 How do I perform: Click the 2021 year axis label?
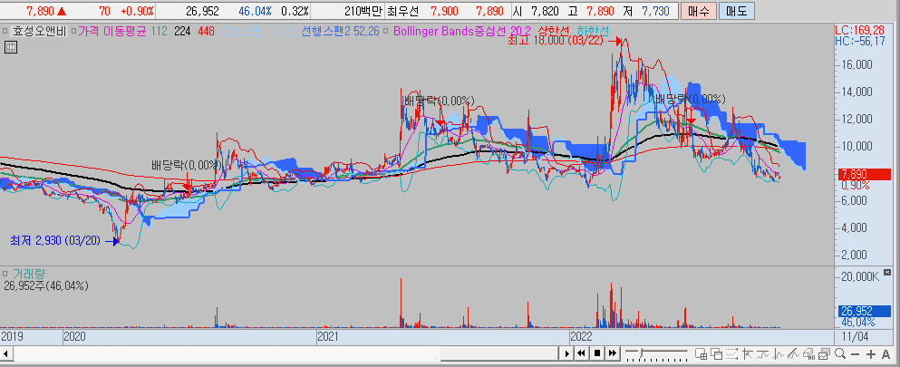click(328, 335)
